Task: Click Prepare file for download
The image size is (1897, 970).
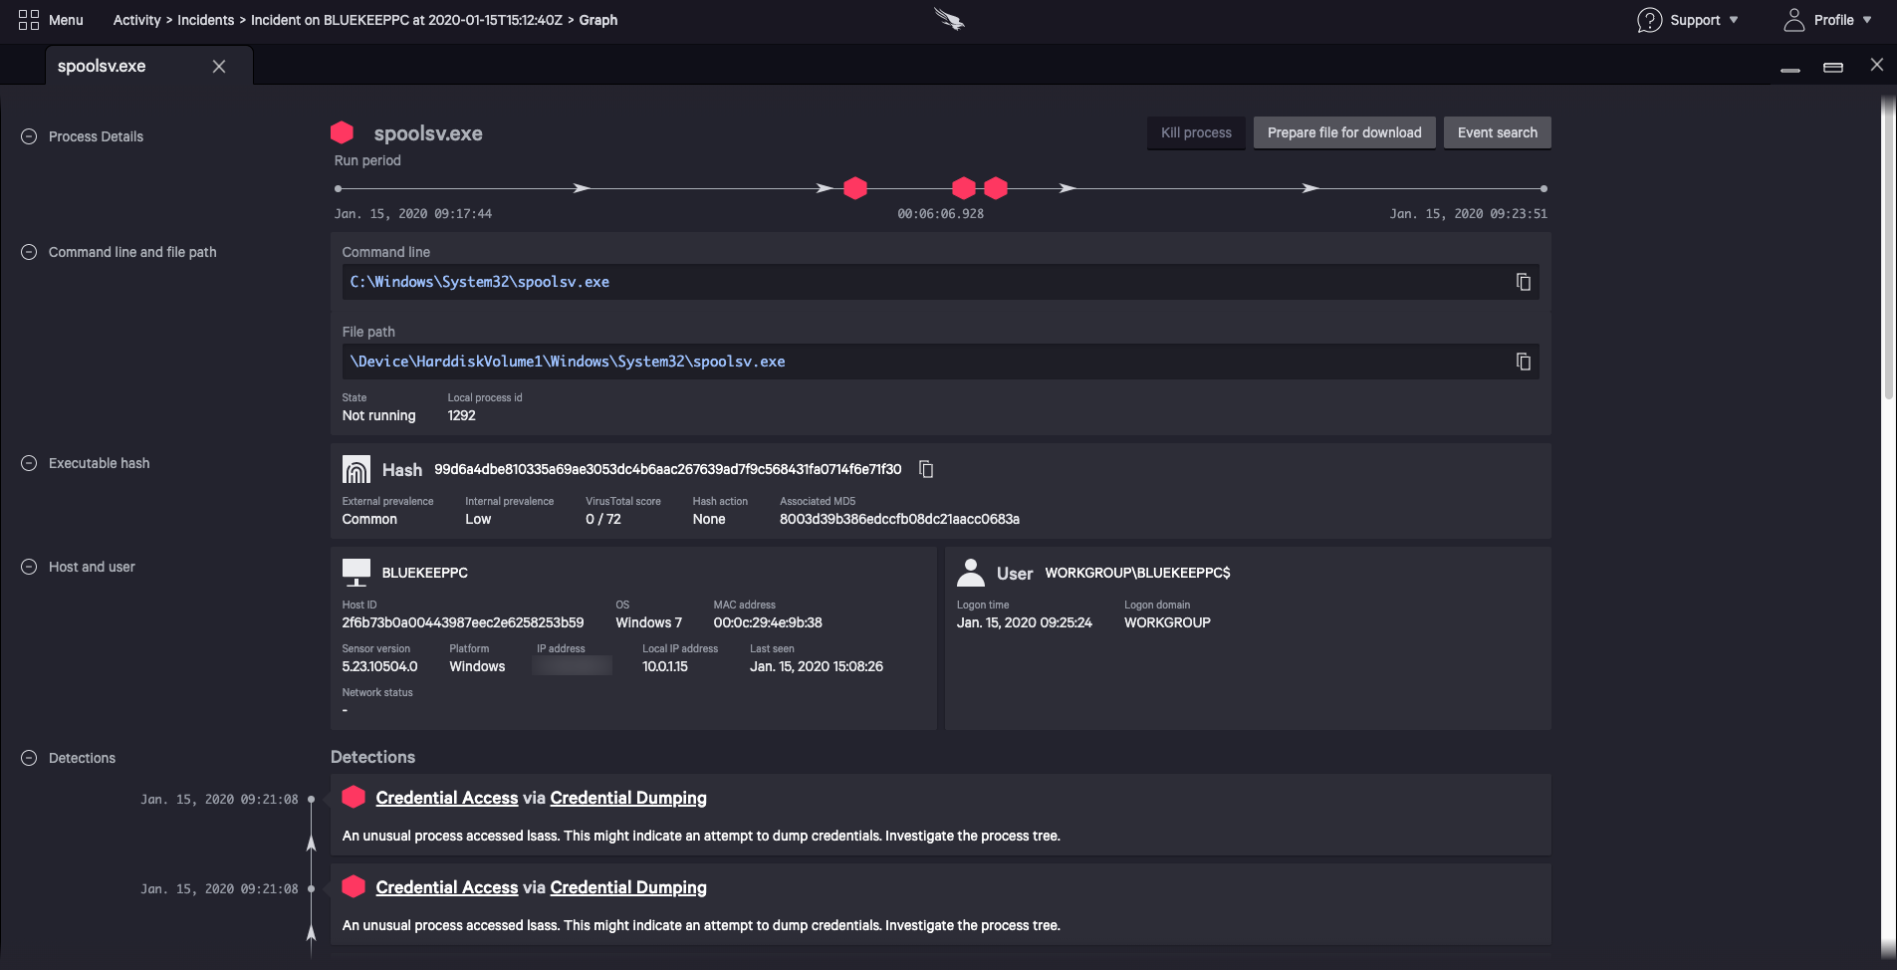Action: tap(1343, 132)
